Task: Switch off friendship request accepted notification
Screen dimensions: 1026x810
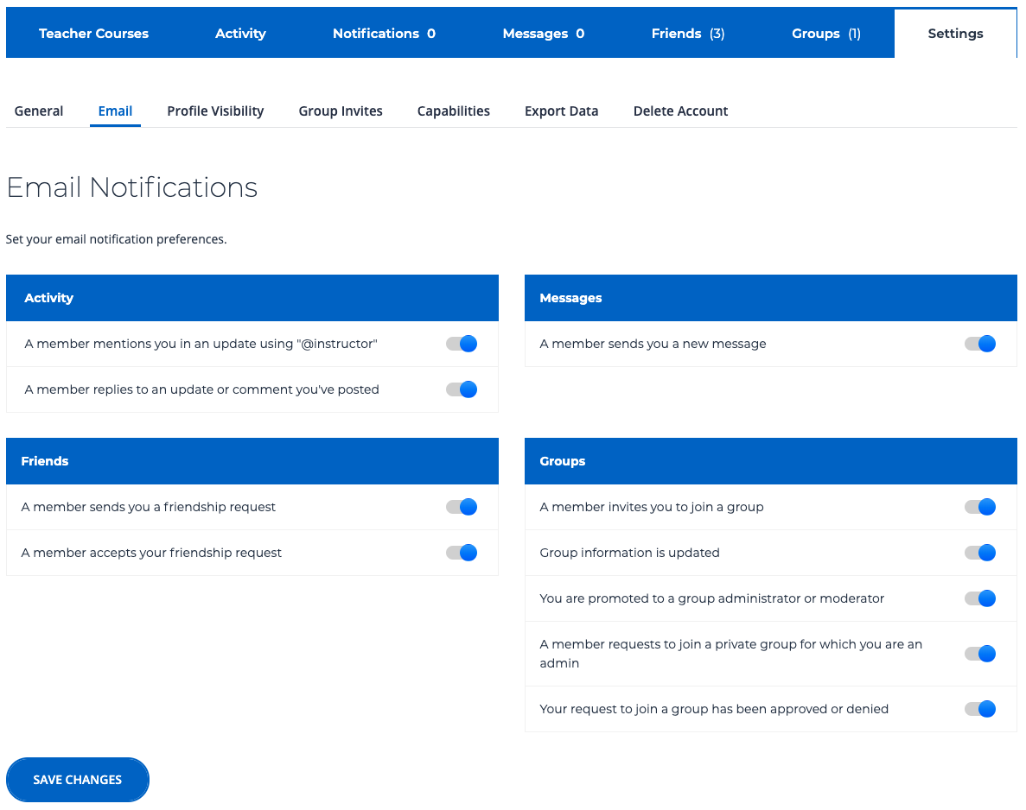Action: (462, 553)
